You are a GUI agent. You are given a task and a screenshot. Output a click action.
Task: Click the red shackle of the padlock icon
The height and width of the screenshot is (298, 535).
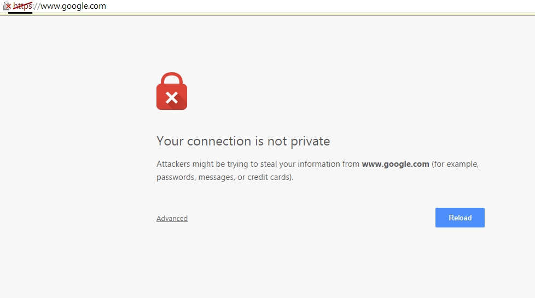coord(172,79)
